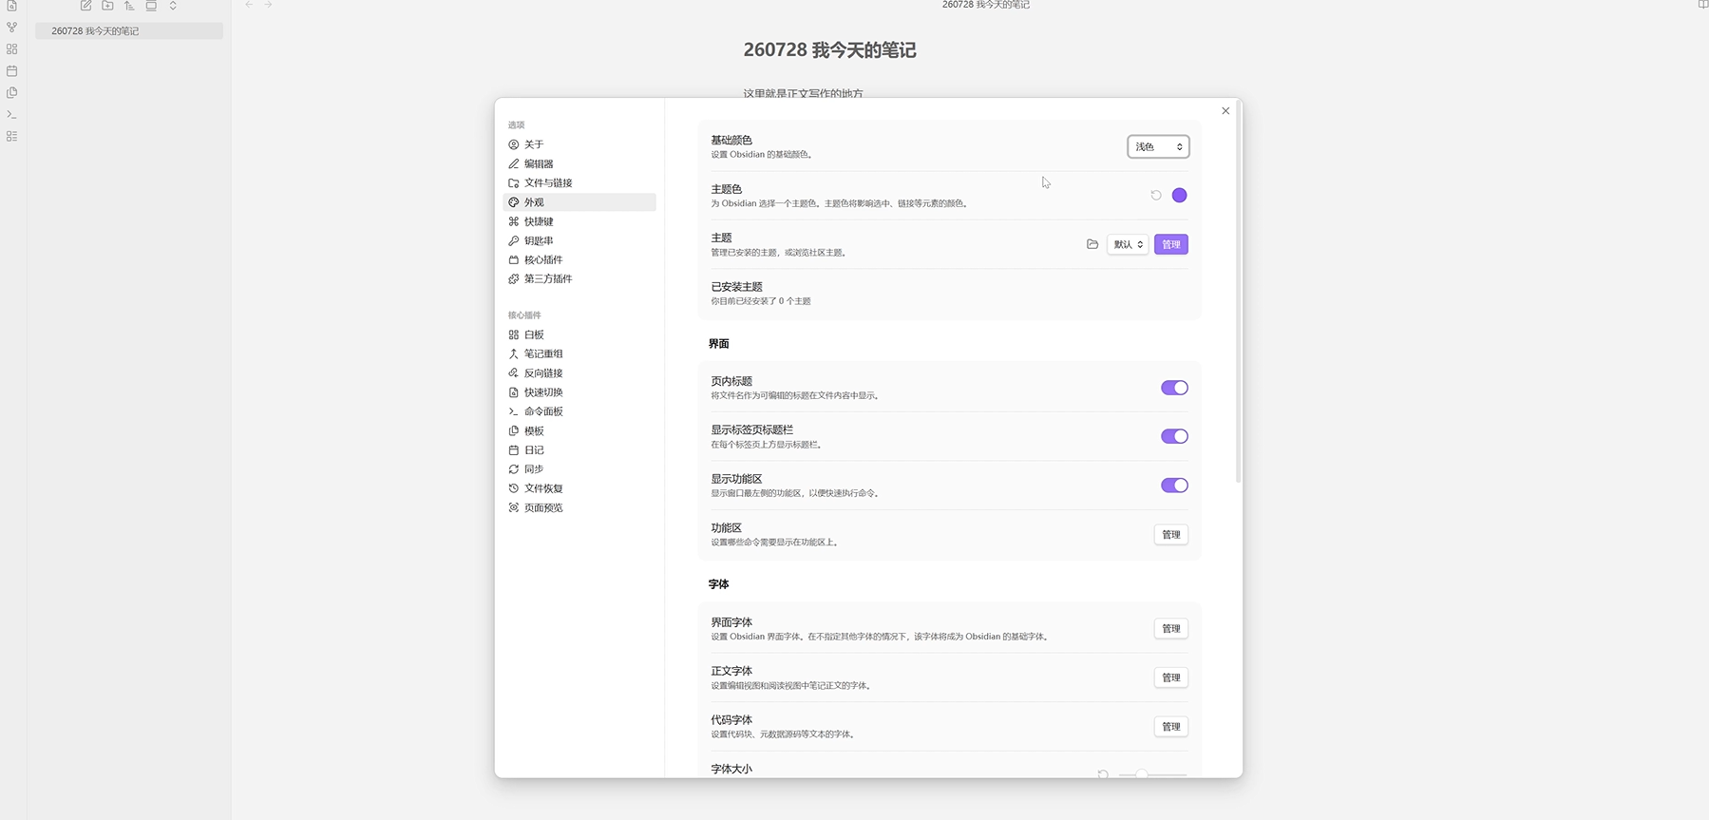Open the theme dropdown showing 默认
This screenshot has height=820, width=1709.
pos(1128,245)
